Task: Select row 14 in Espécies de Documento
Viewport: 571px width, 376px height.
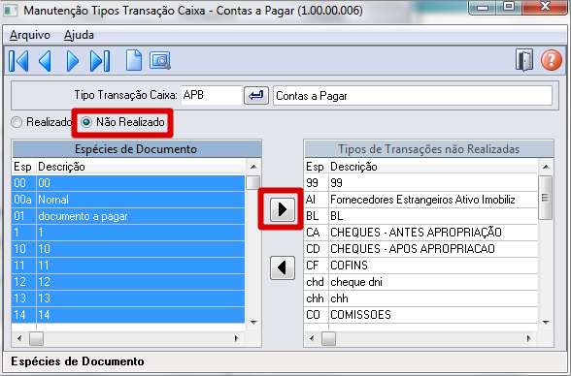Action: coord(128,315)
